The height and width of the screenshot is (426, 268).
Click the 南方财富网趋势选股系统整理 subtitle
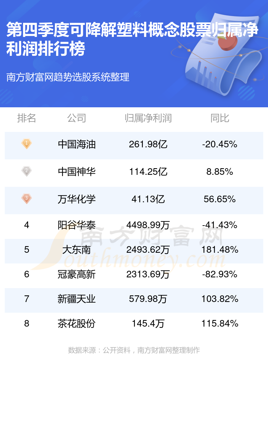click(68, 77)
